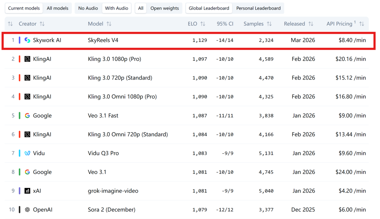Screen dimensions: 380x219
Task: Click the Skywork AI logo icon
Action: tap(27, 40)
